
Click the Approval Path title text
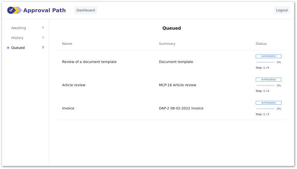click(x=44, y=10)
